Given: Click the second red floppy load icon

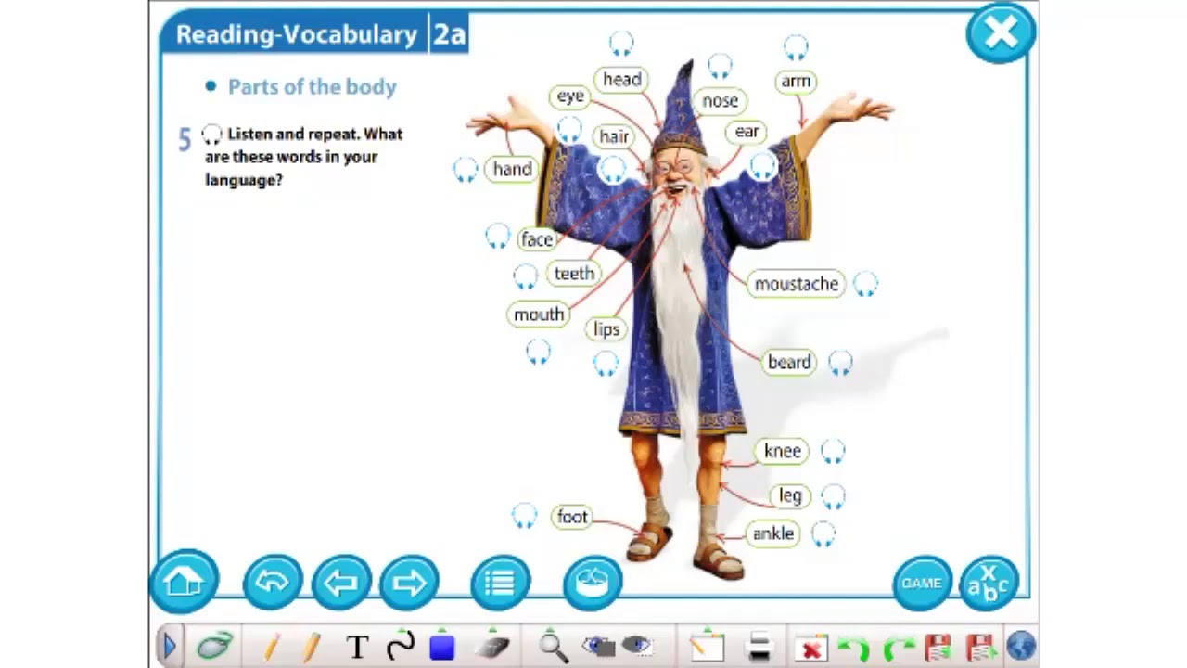Looking at the screenshot, I should point(979,647).
